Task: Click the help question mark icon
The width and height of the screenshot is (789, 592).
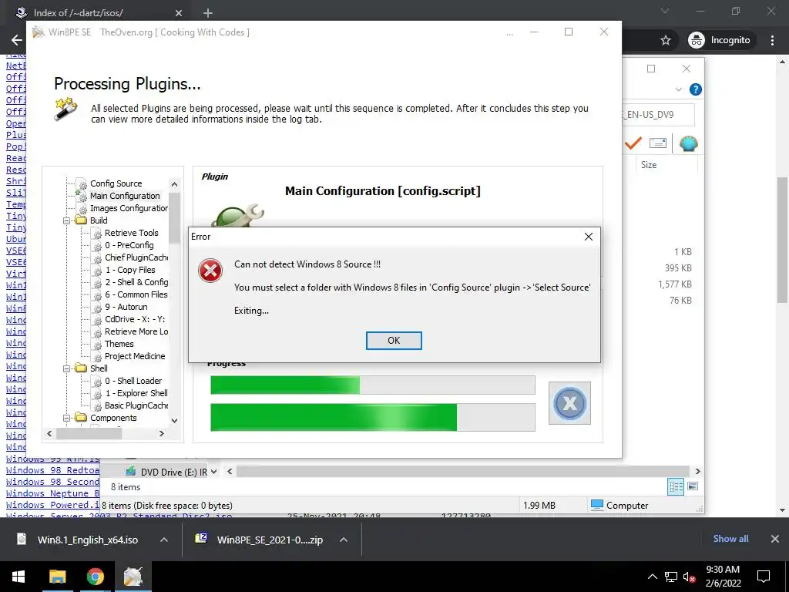Action: point(696,89)
